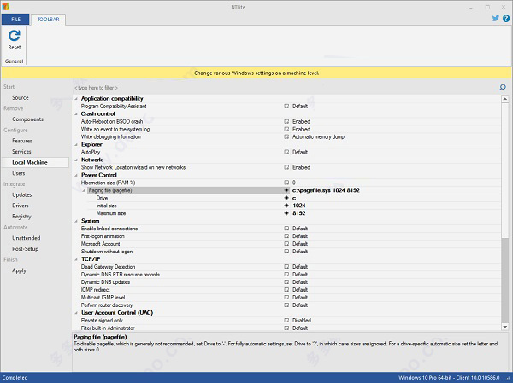Collapse the Explorer group
Screen dimensions: 513x383
(x=76, y=144)
